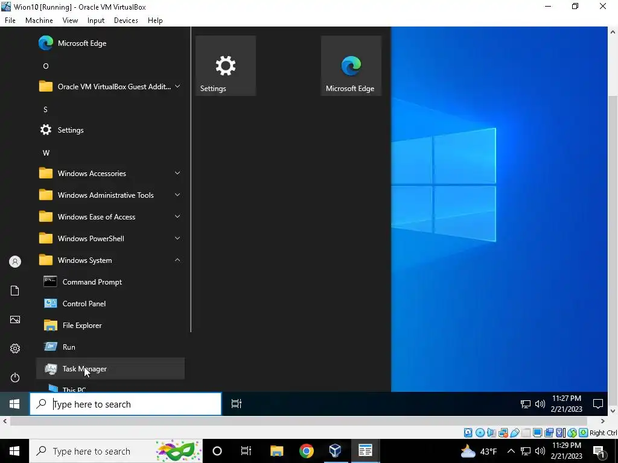Open Pictures from the Start side rail
This screenshot has height=463, width=618.
[15, 320]
